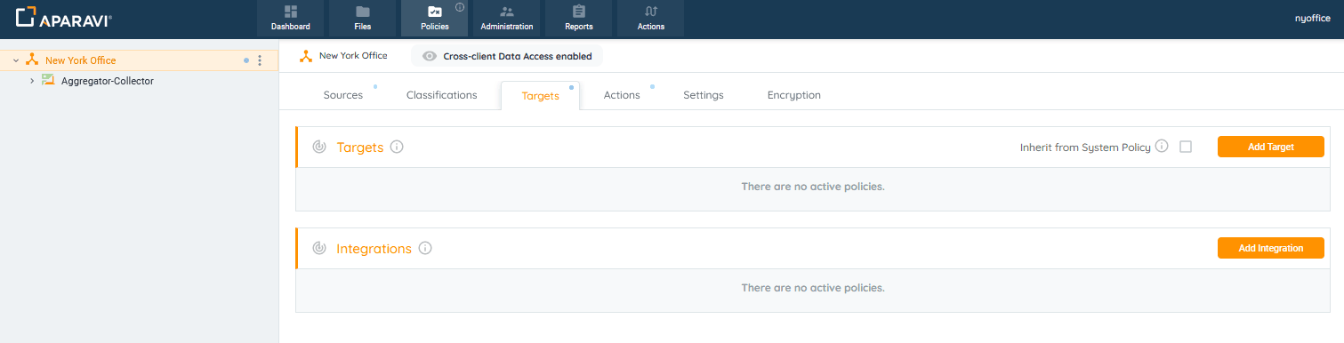Open the Actions section in top bar
The height and width of the screenshot is (343, 1344).
click(x=650, y=18)
